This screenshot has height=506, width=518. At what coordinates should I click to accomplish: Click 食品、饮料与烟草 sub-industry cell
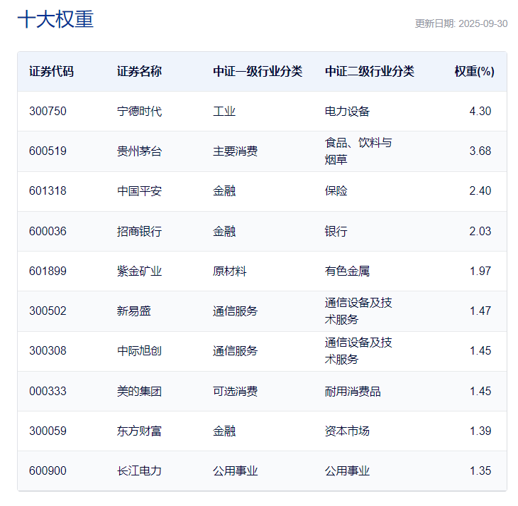358,151
